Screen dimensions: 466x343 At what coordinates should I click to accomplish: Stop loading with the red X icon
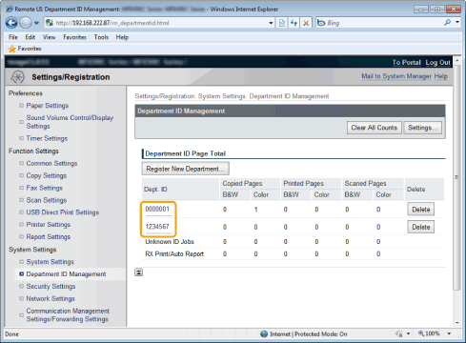click(306, 23)
